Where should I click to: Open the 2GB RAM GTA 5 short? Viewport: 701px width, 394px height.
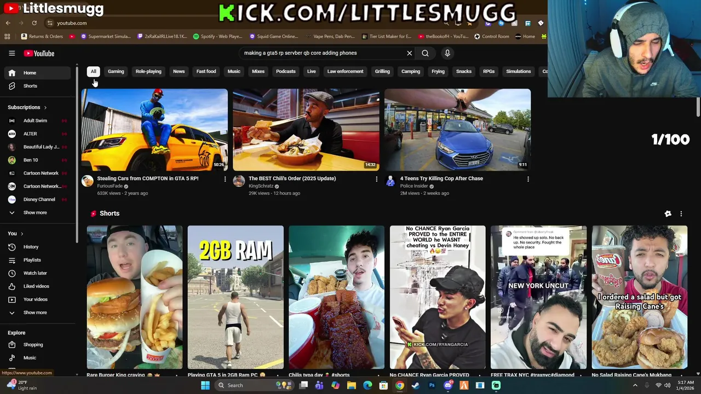(x=235, y=297)
